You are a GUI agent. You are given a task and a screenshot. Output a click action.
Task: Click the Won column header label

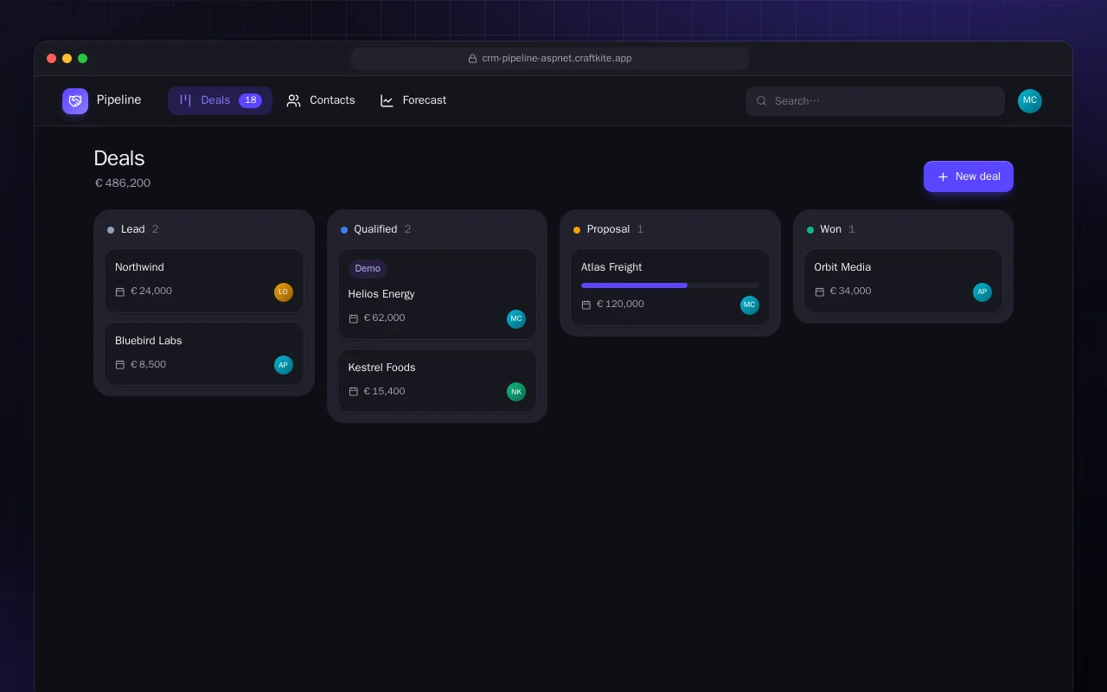tap(831, 229)
